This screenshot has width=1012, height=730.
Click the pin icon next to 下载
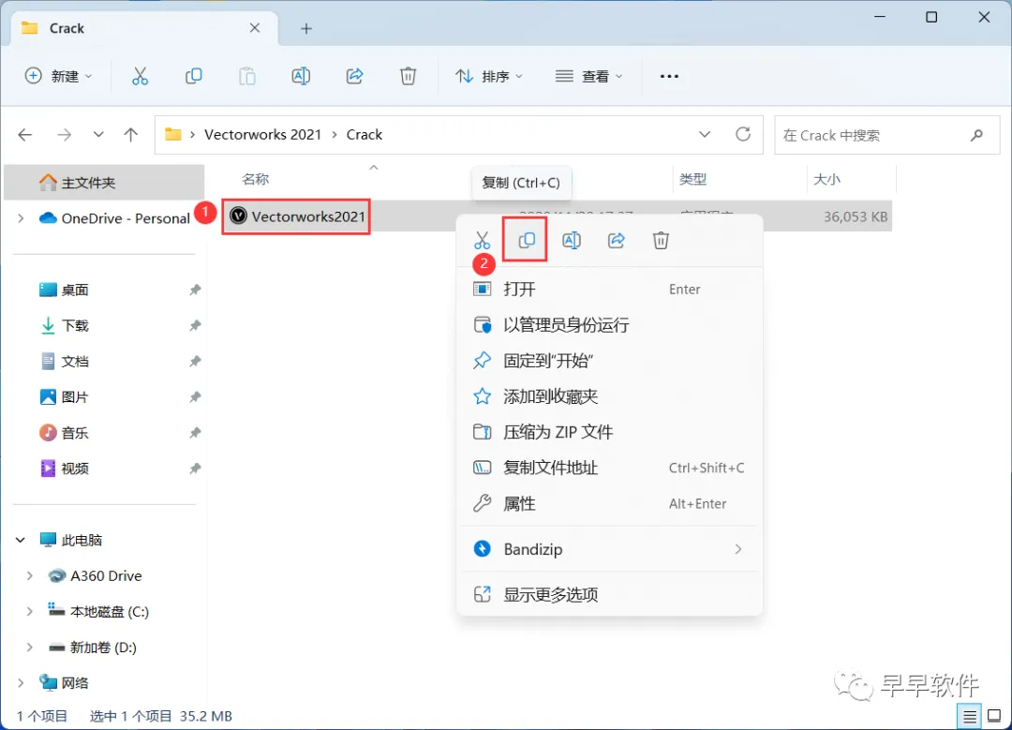(195, 325)
